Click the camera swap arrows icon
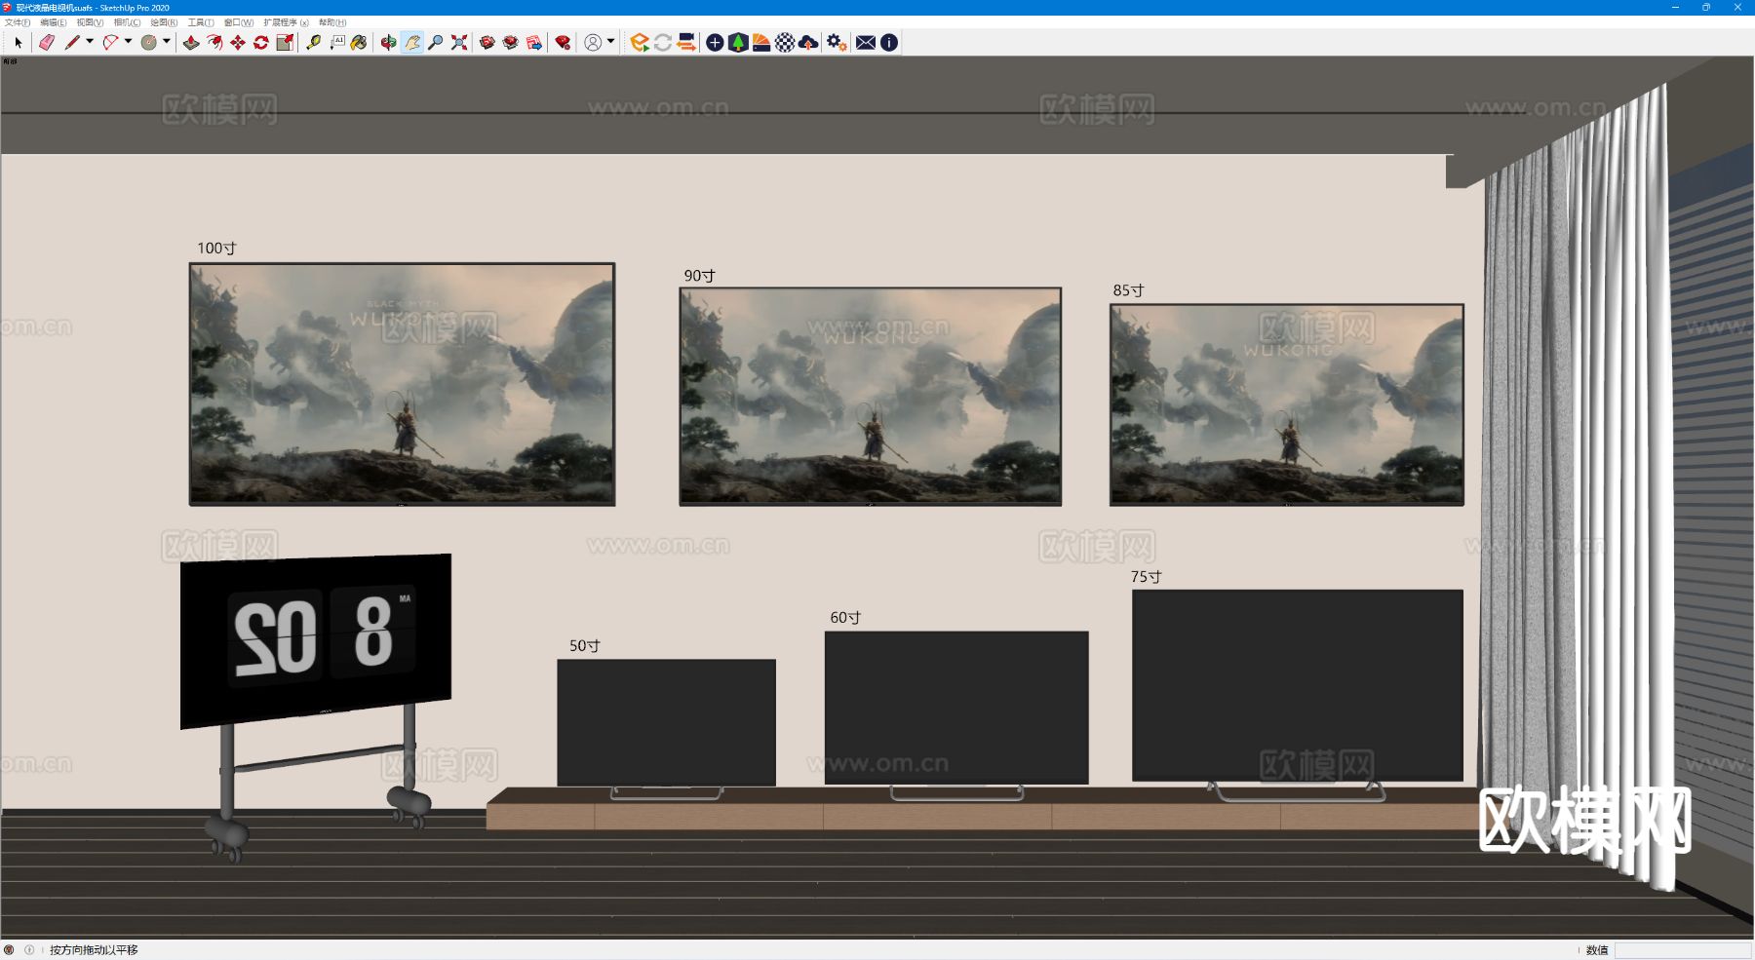1755x960 pixels. (x=686, y=42)
